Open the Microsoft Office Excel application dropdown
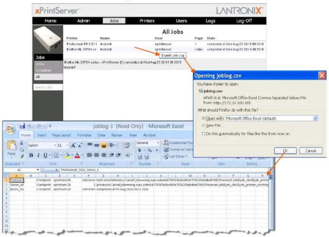 pyautogui.click(x=315, y=118)
